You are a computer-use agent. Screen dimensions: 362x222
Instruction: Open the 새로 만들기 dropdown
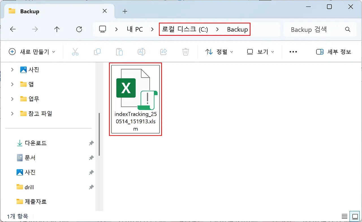(32, 52)
